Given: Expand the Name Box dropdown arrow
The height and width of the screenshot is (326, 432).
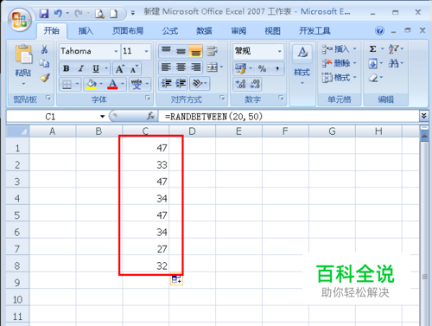Looking at the screenshot, I should [x=102, y=117].
